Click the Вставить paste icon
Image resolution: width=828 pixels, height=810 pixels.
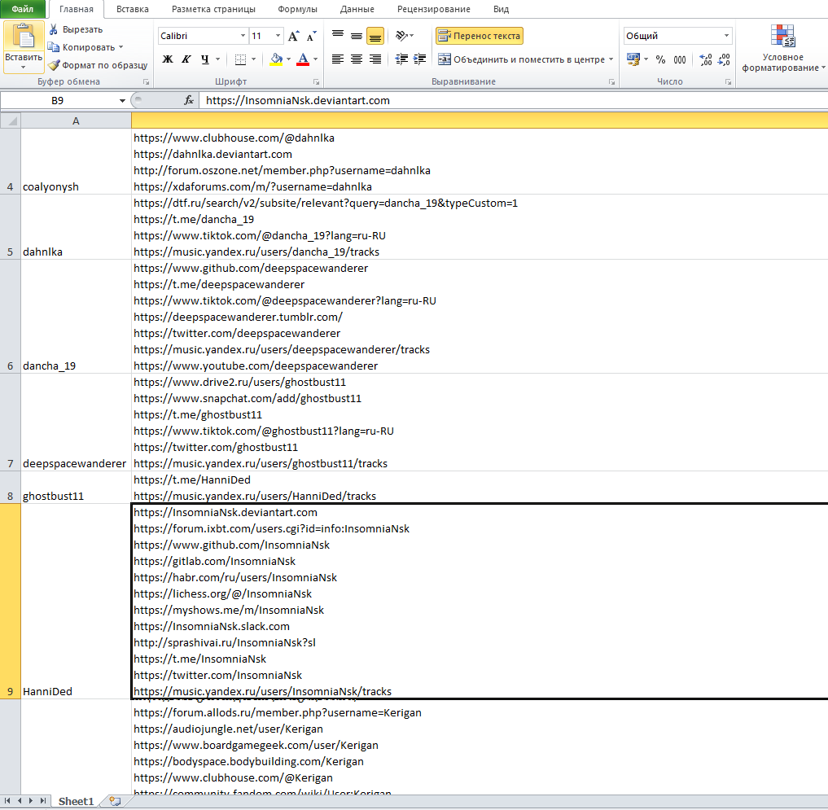(x=24, y=37)
